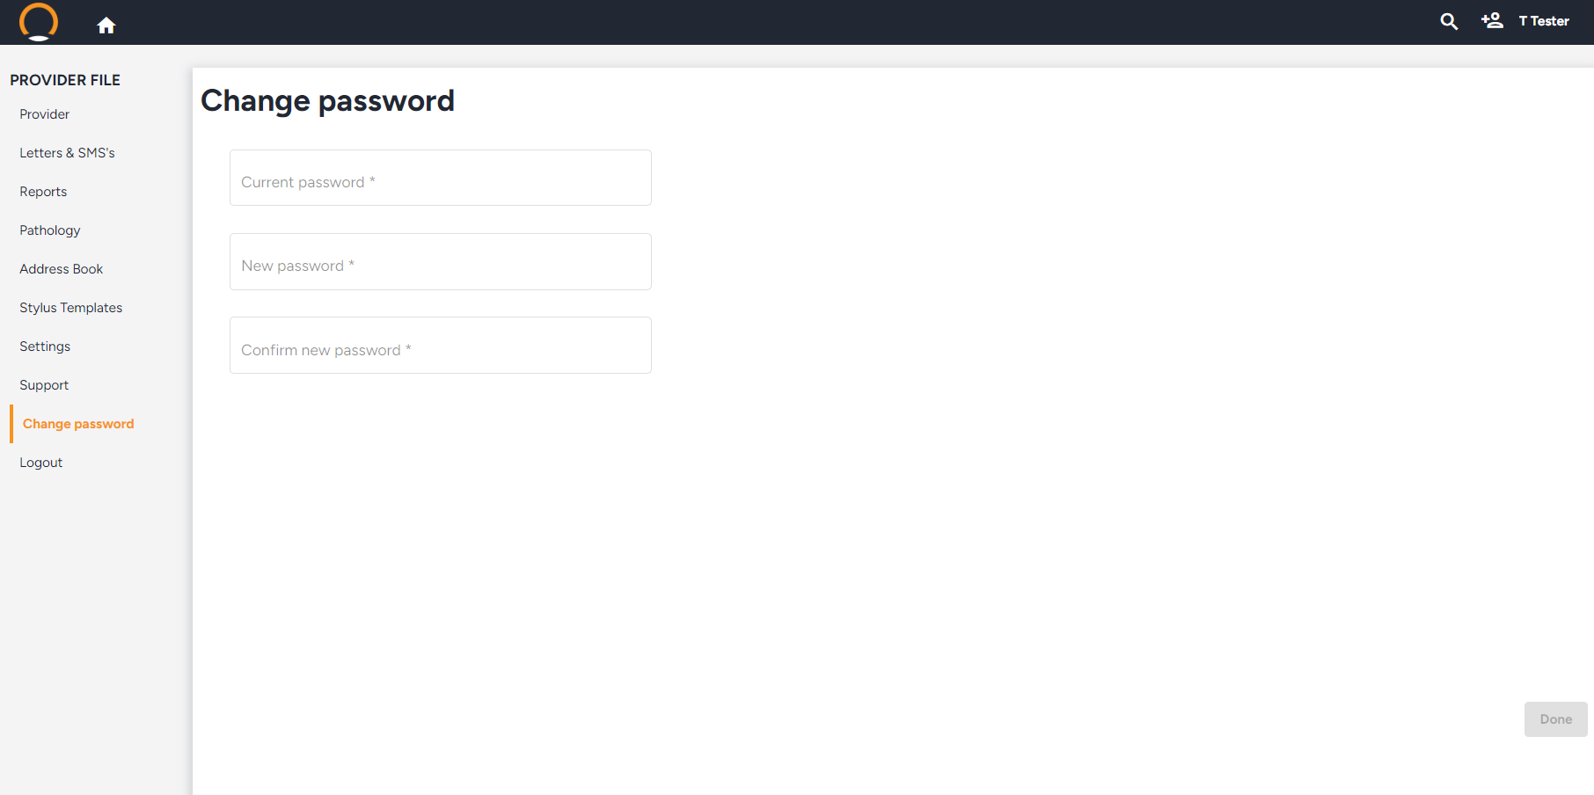Open the T Tester user menu
This screenshot has width=1594, height=795.
click(1544, 21)
